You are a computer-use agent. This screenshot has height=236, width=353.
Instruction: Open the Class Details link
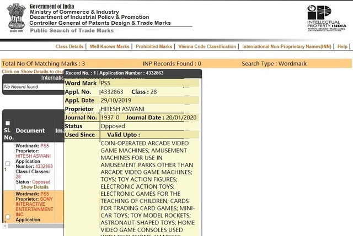coord(69,46)
